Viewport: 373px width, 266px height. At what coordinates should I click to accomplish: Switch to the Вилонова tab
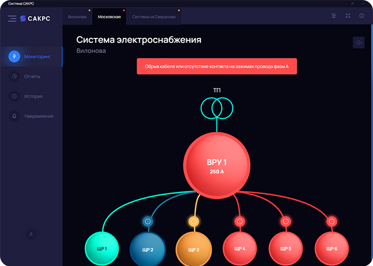point(77,17)
